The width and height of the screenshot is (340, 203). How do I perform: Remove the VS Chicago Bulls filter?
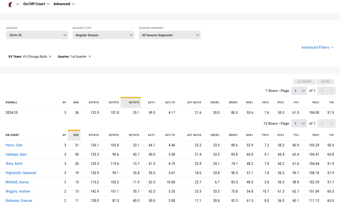pyautogui.click(x=50, y=56)
